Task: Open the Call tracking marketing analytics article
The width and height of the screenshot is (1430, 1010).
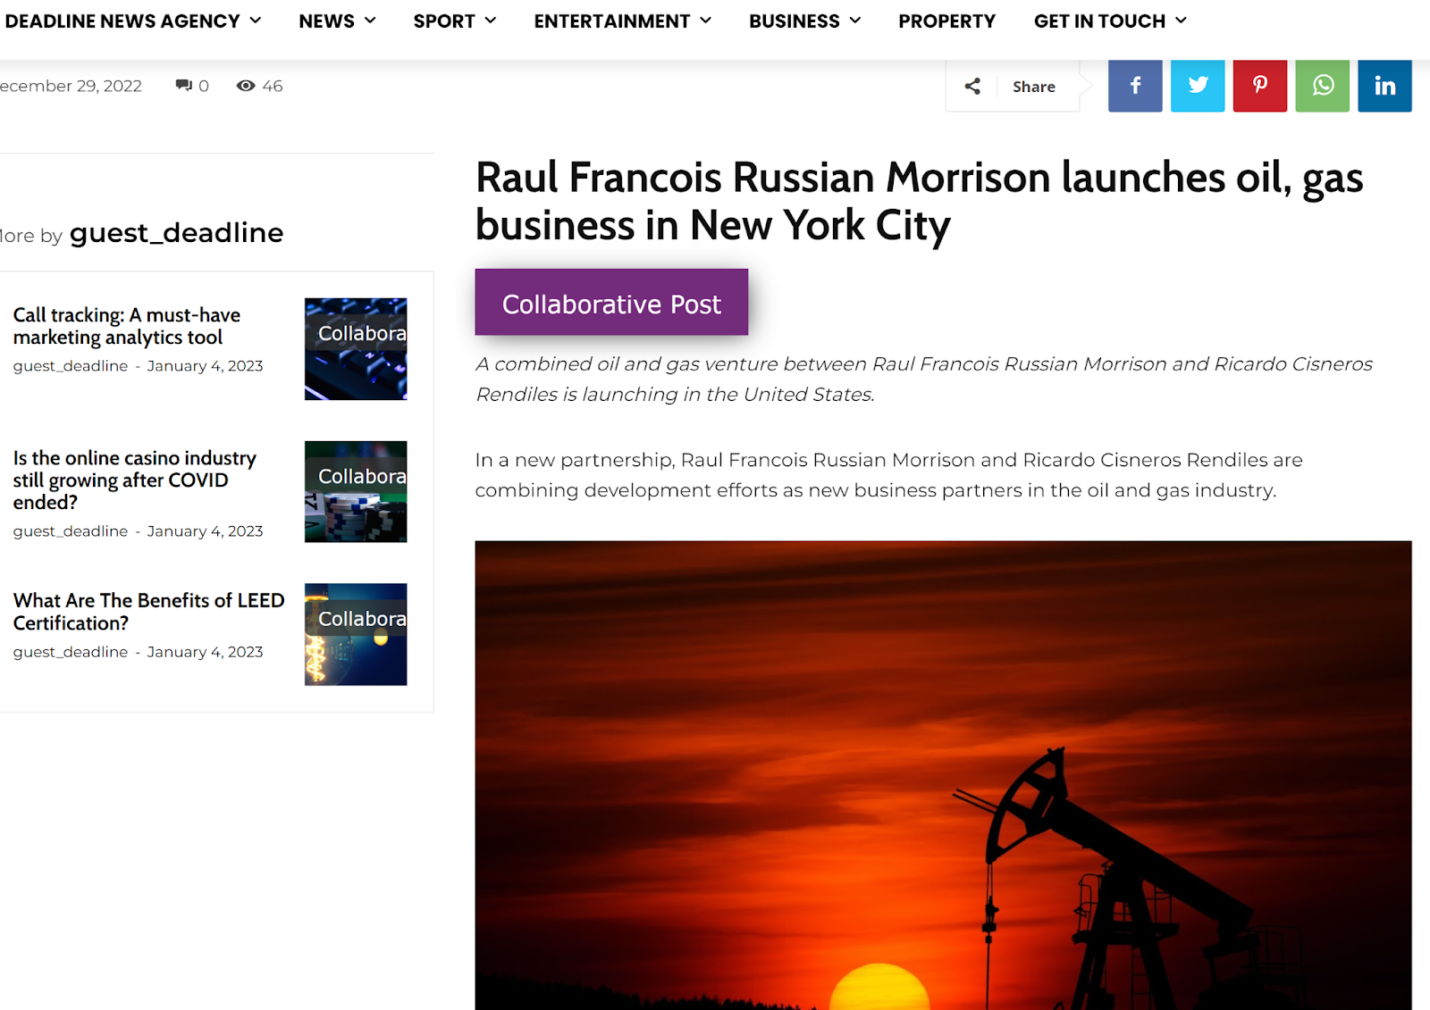Action: tap(127, 326)
